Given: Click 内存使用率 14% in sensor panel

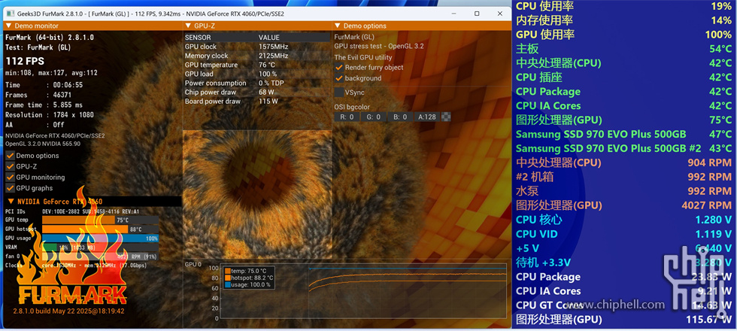Looking at the screenshot, I should tap(623, 20).
